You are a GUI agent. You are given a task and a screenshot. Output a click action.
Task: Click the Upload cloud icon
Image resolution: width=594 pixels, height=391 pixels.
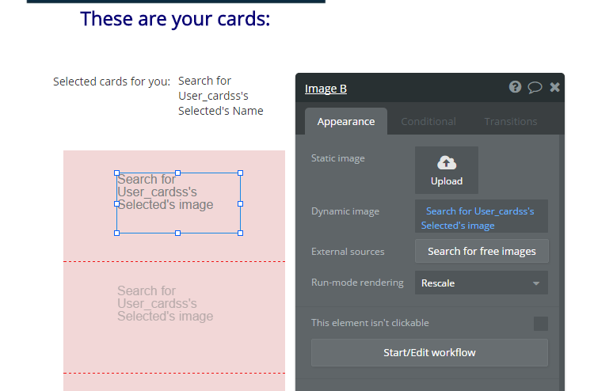(x=447, y=163)
